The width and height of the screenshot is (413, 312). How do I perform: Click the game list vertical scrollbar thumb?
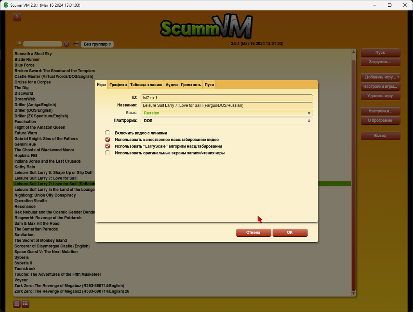(354, 175)
